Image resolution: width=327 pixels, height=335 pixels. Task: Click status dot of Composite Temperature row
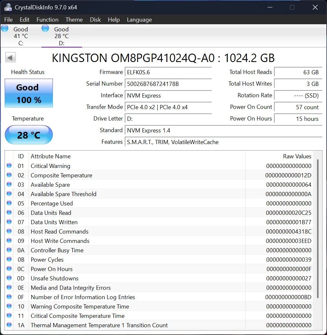click(x=9, y=175)
